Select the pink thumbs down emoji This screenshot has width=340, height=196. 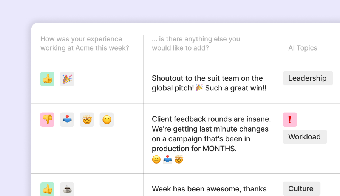tap(47, 119)
